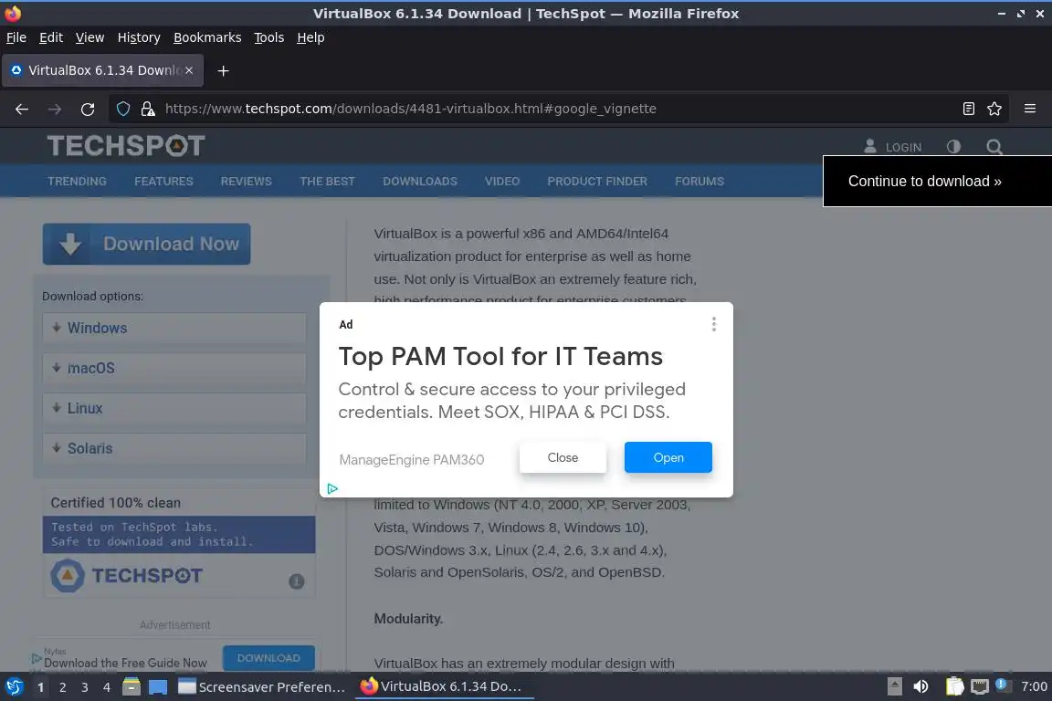Toggle TechSpot dark mode contrast icon
1052x701 pixels.
[953, 146]
